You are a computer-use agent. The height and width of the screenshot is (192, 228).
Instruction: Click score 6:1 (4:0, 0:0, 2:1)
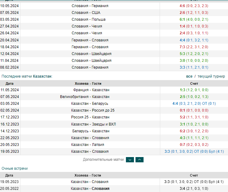194,19
